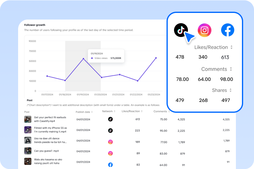Select the large TikTok icon in the overlay card

tap(181, 30)
